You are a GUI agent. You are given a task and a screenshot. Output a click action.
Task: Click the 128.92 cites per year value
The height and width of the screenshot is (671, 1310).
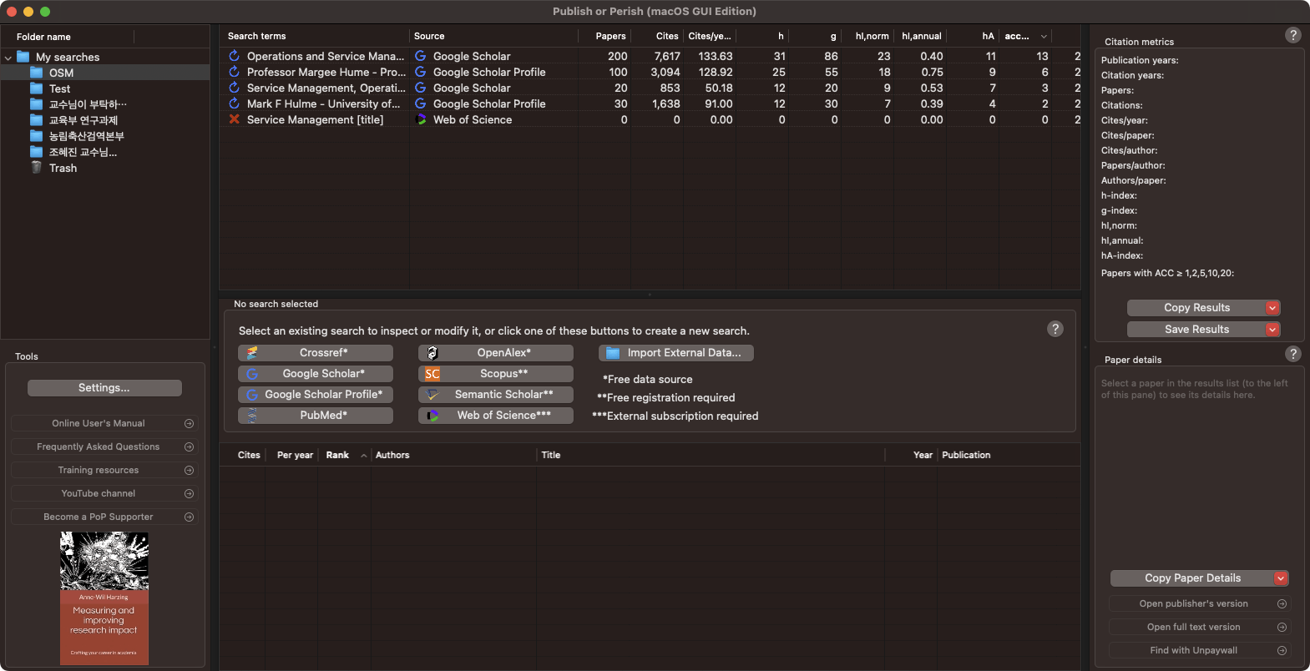pyautogui.click(x=716, y=73)
